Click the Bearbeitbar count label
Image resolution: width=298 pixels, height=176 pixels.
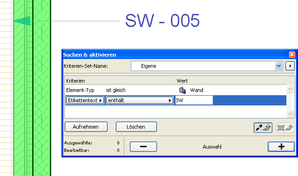76,150
